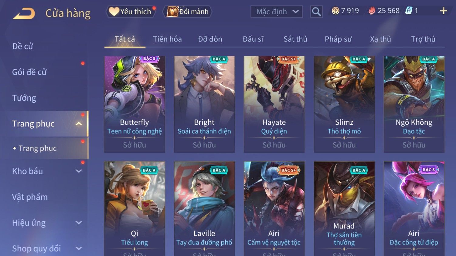
Task: Tap the gold coin currency icon
Action: pyautogui.click(x=335, y=11)
